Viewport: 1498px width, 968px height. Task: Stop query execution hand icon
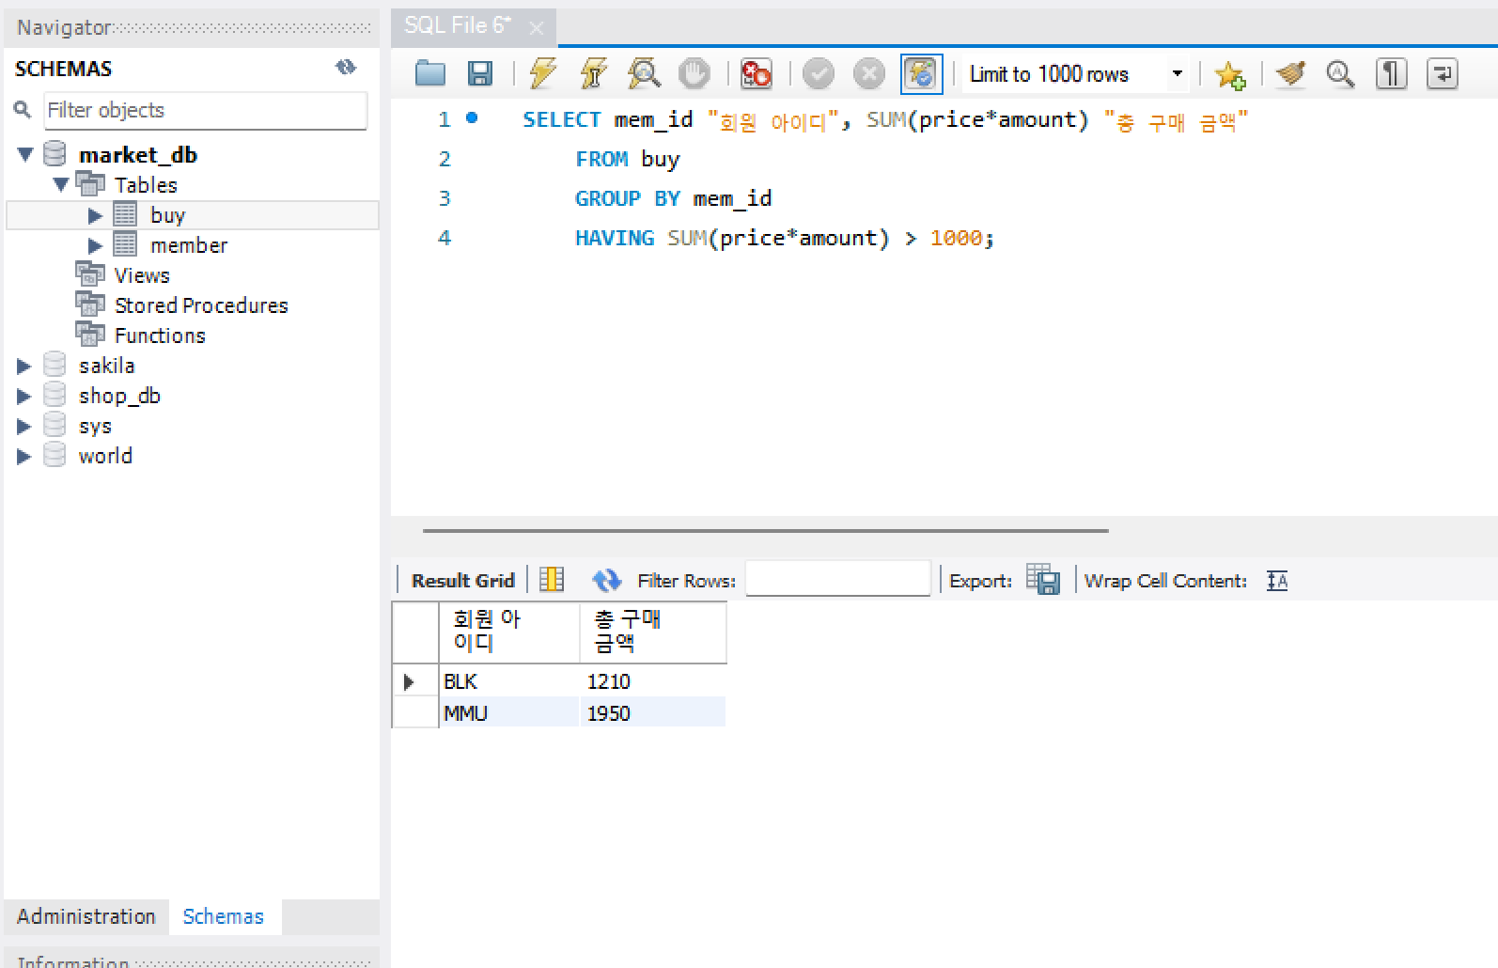tap(694, 73)
